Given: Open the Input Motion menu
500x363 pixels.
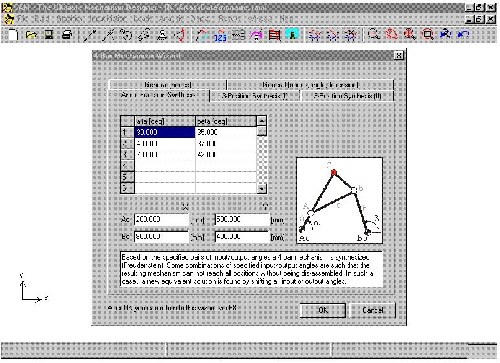Looking at the screenshot, I should pyautogui.click(x=108, y=19).
